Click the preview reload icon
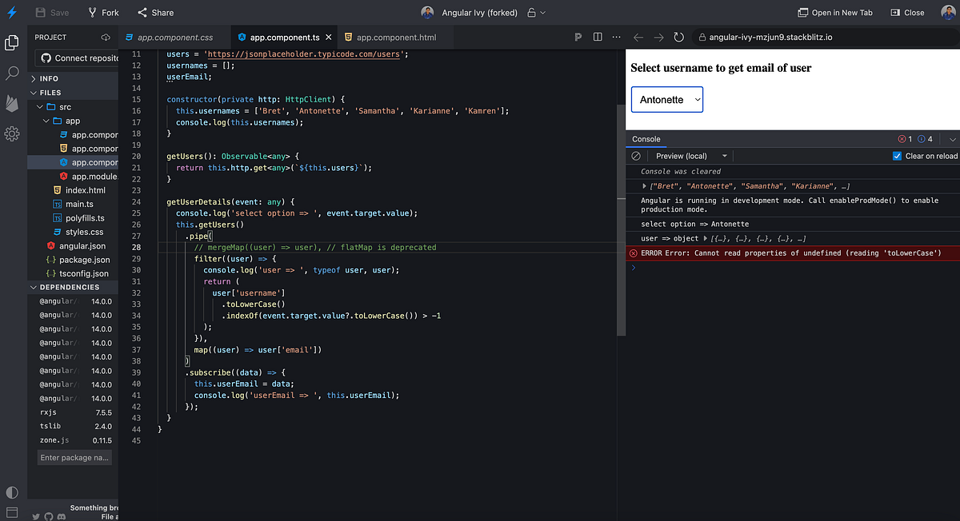 (679, 37)
